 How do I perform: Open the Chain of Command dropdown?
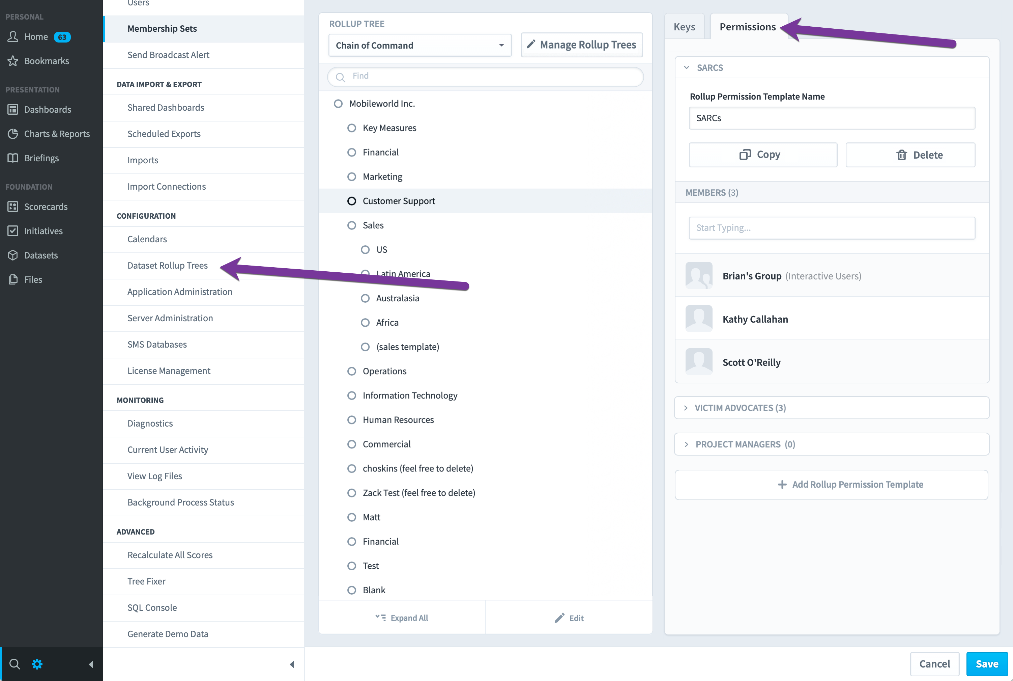tap(420, 46)
